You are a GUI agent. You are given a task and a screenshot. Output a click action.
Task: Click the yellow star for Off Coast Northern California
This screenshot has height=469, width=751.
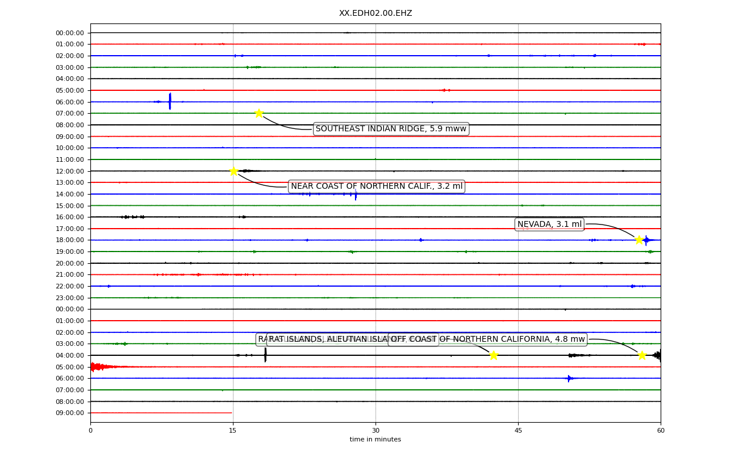(x=642, y=355)
